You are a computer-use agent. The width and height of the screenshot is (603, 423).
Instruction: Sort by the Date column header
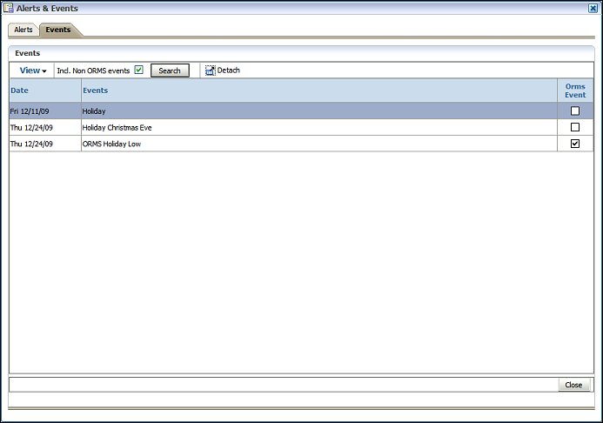pos(20,91)
